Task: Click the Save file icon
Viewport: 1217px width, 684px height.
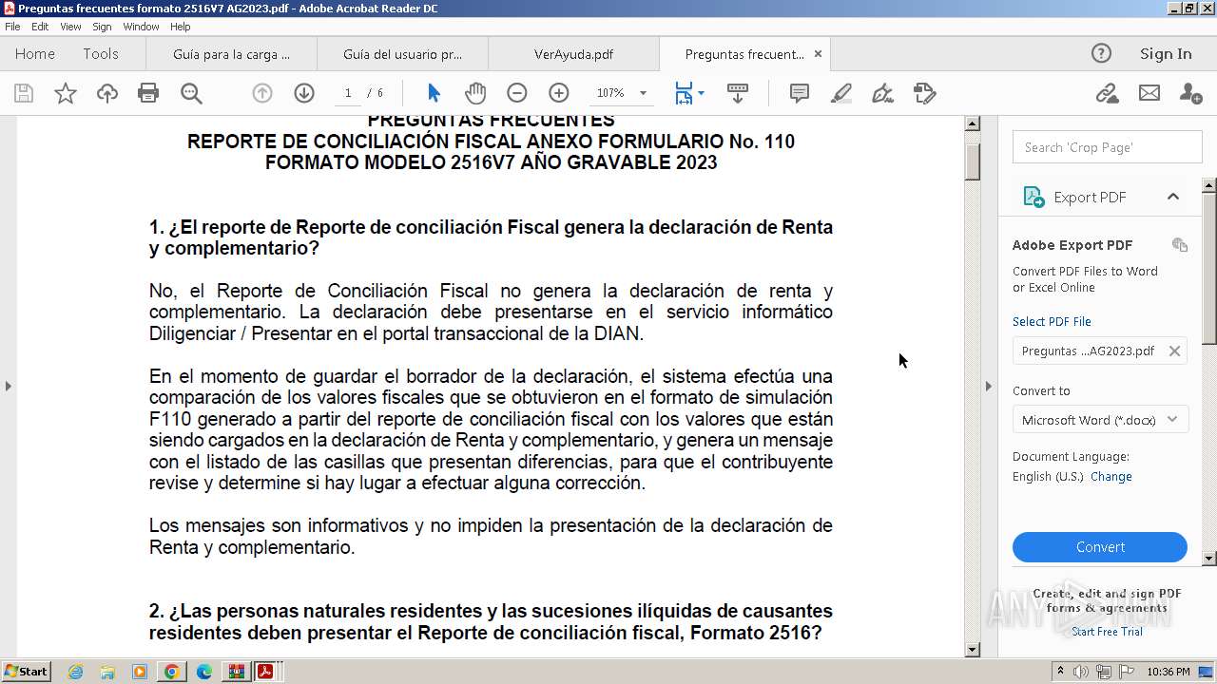Action: (24, 93)
